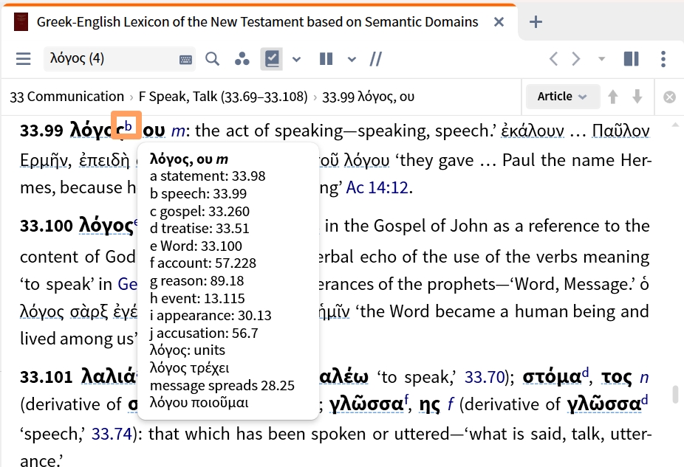Screen dimensions: 684x467
Task: Go to next article with down arrow
Action: (x=637, y=96)
